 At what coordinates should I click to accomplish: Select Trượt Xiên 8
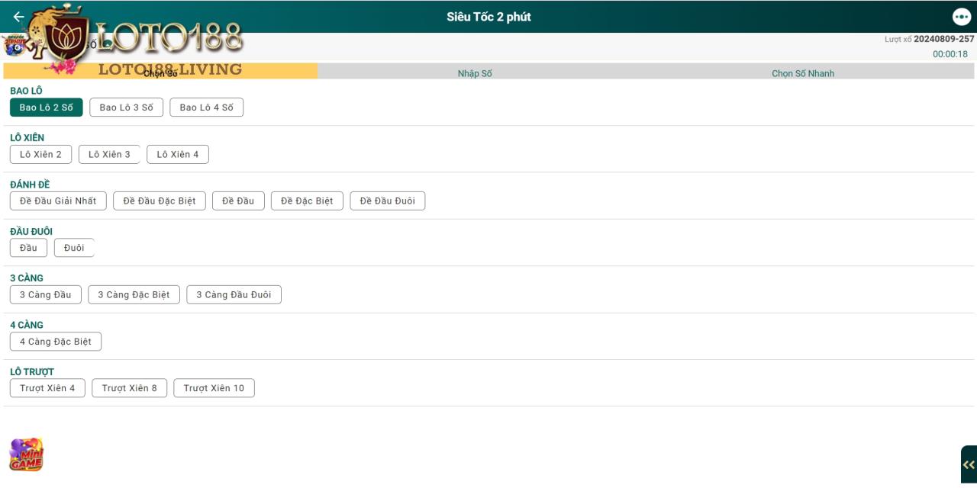(x=129, y=388)
